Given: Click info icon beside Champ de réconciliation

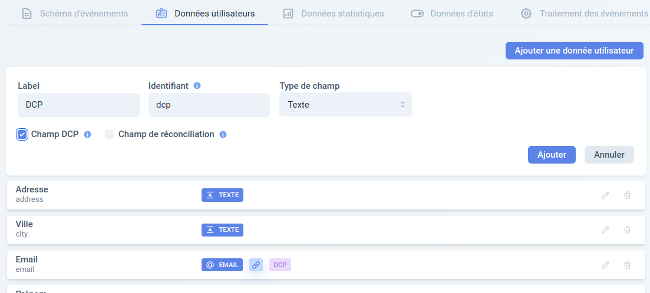Looking at the screenshot, I should [x=223, y=135].
